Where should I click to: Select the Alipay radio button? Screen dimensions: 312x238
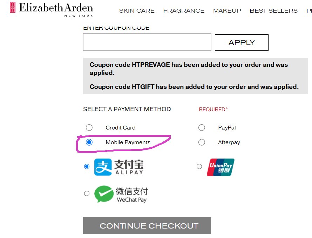click(87, 167)
